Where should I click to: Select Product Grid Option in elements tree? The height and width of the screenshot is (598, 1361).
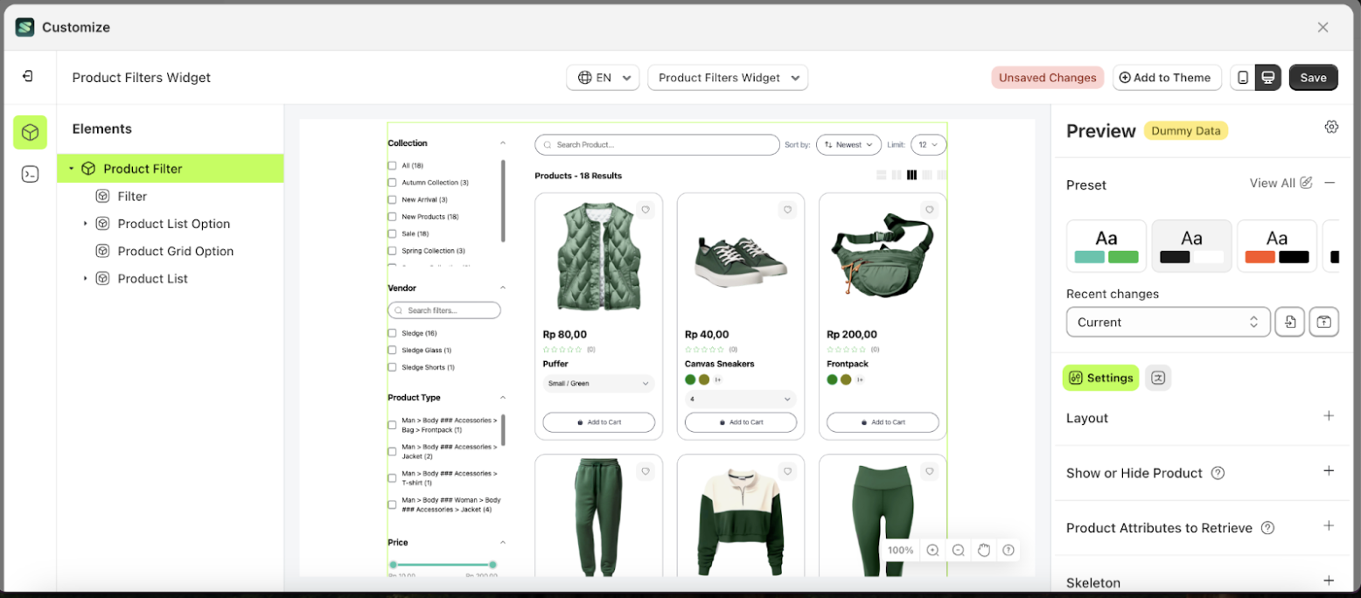(x=175, y=251)
